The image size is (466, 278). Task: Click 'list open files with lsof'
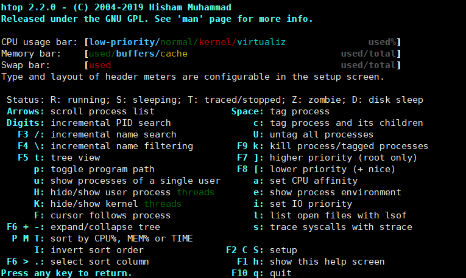tap(338, 216)
